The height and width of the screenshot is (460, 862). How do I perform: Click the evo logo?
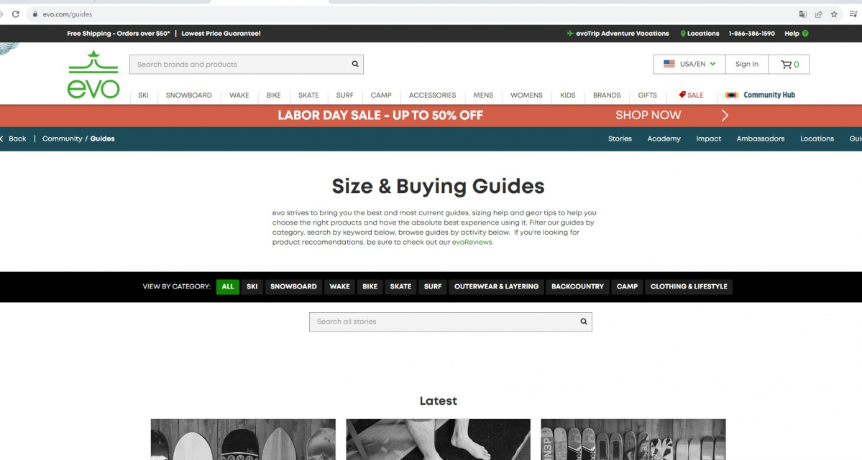pos(93,75)
